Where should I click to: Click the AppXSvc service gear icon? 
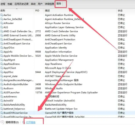click(2, 72)
